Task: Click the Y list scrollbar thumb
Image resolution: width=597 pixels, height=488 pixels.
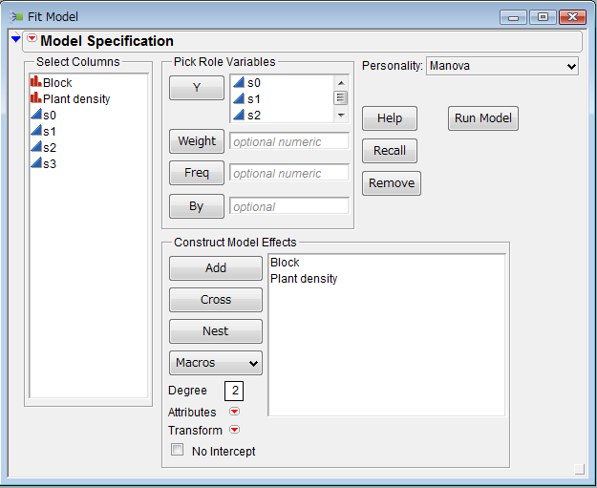Action: (x=340, y=97)
